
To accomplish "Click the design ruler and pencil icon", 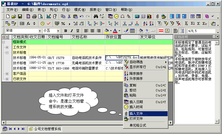I will [49, 16].
